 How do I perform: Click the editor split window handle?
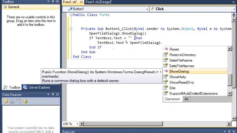coord(234,15)
